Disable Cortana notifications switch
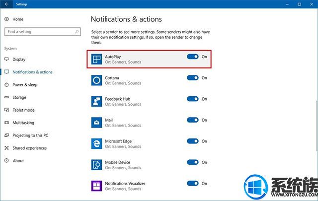The height and width of the screenshot is (201, 318). pos(193,77)
